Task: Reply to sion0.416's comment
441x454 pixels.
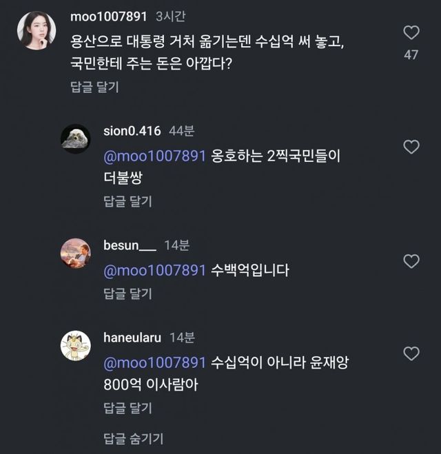Action: pyautogui.click(x=127, y=201)
